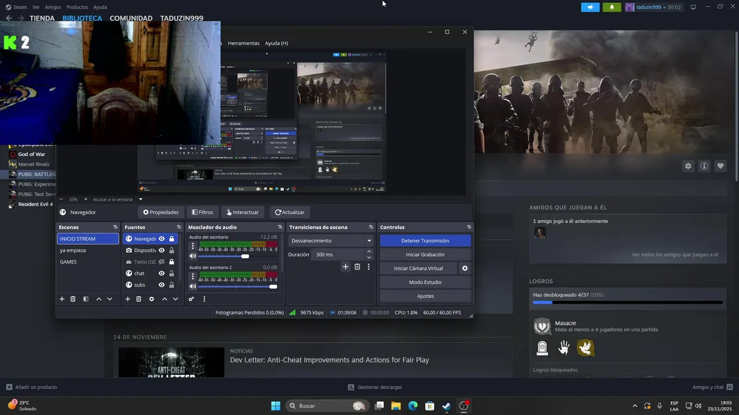Enter Steam Big Picture mode icon

click(693, 7)
